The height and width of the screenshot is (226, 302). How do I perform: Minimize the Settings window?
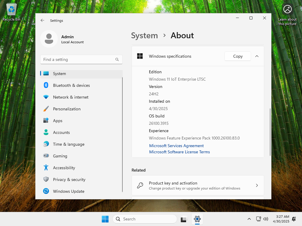(237, 18)
